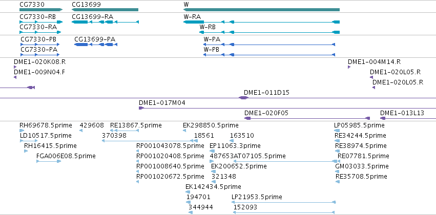Click the CG13699-RA transcript glyph
436x215 pixels.
tap(105, 22)
